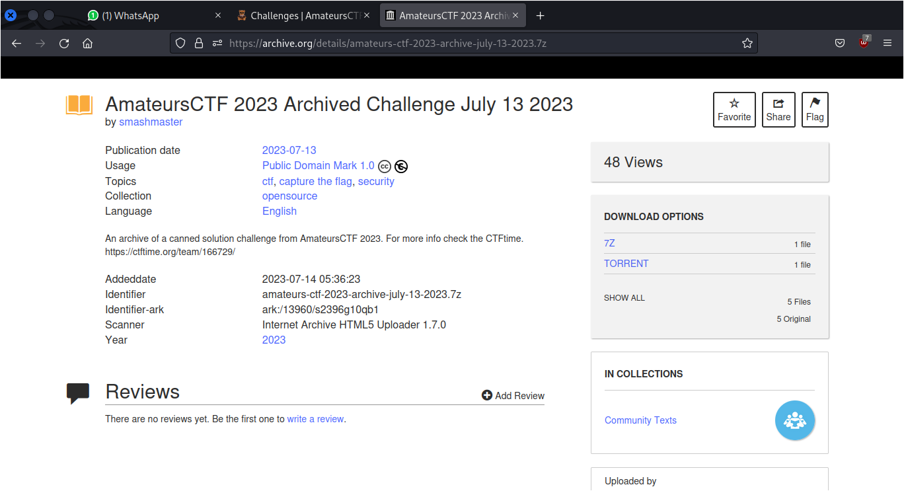Open the Pocket save icon

[x=840, y=44]
